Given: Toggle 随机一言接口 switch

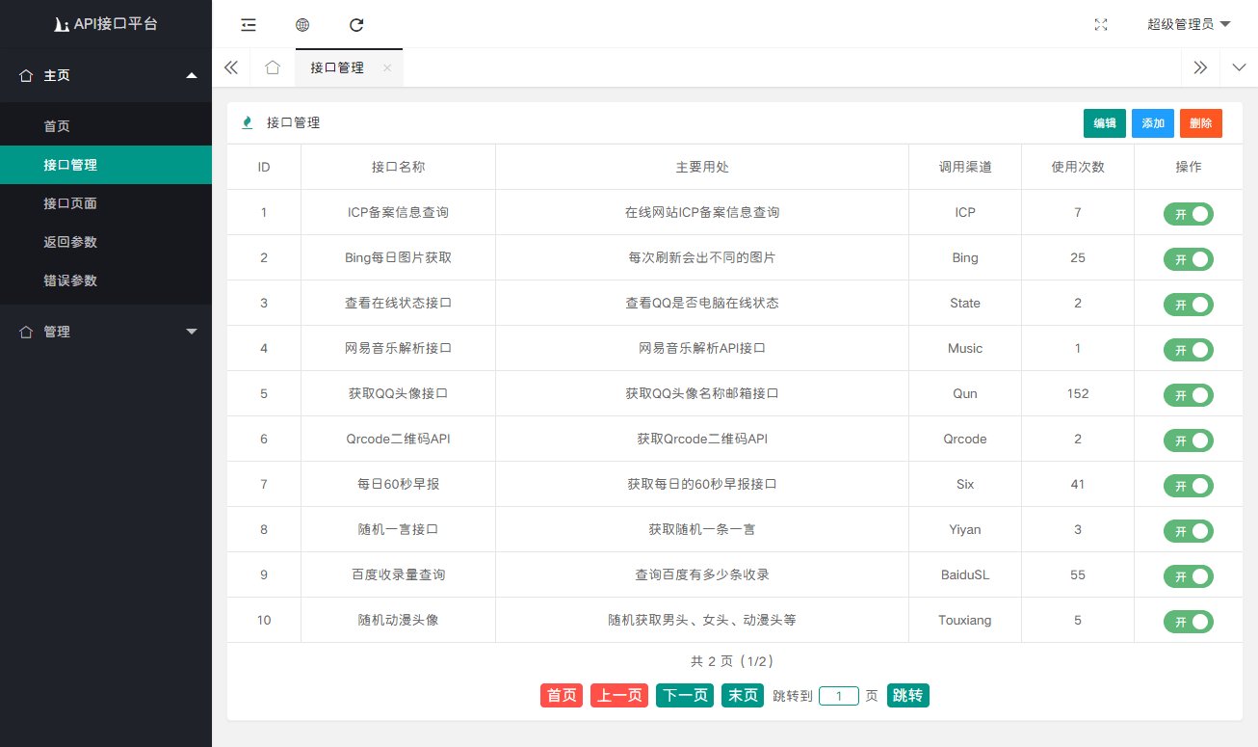Looking at the screenshot, I should point(1188,531).
